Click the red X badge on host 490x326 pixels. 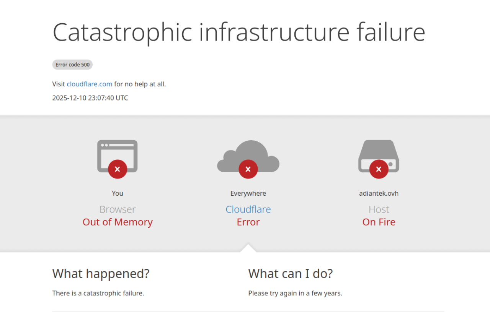379,169
